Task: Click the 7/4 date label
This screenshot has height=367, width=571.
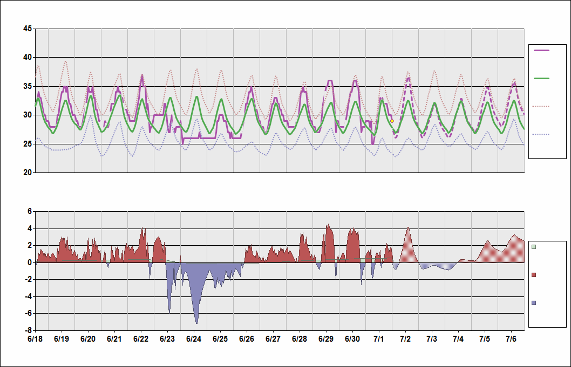Action: pyautogui.click(x=458, y=339)
